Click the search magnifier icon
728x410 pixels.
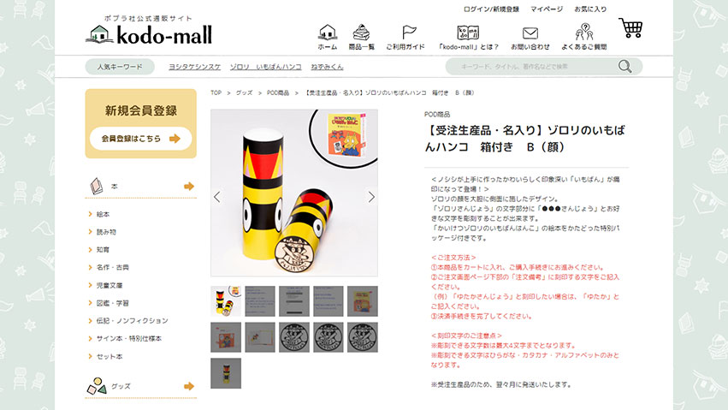tap(625, 67)
